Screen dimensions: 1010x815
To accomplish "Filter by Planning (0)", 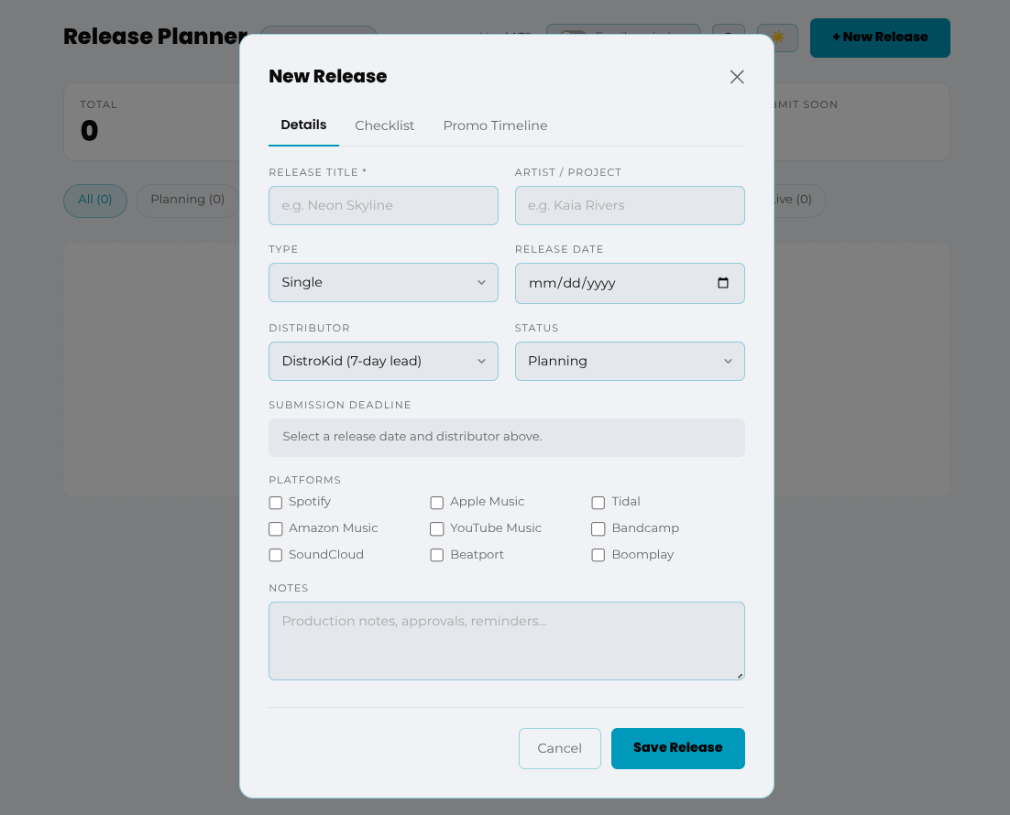I will 188,200.
